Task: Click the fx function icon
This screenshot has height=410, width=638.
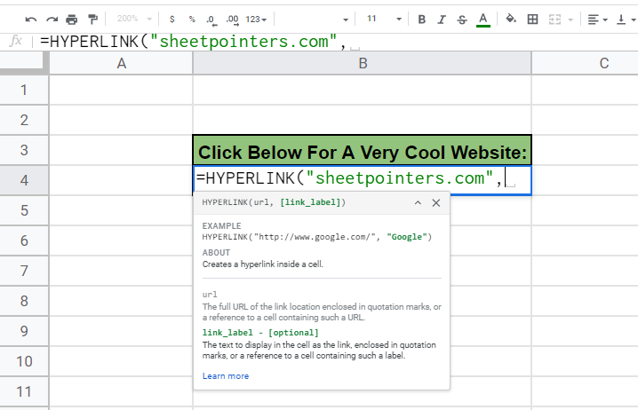Action: pyautogui.click(x=16, y=41)
